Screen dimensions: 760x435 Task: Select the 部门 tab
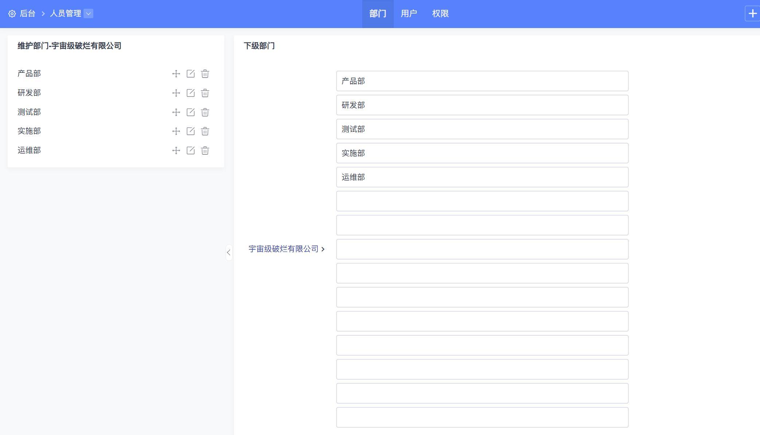pos(377,13)
